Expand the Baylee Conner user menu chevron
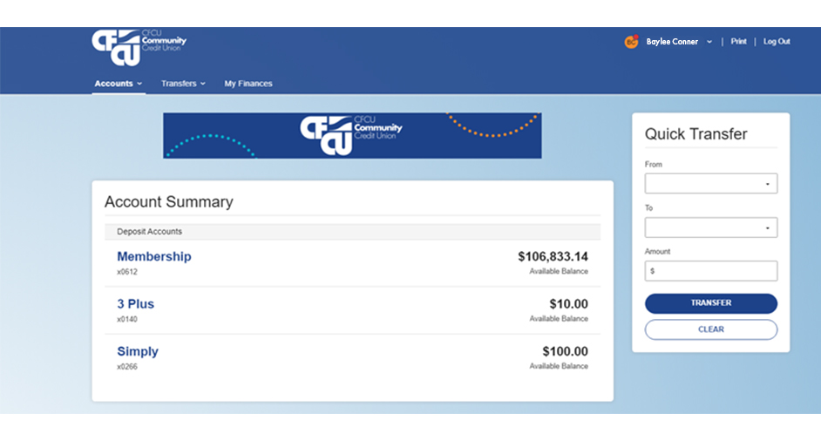Screen dimensions: 821x441 (x=709, y=42)
